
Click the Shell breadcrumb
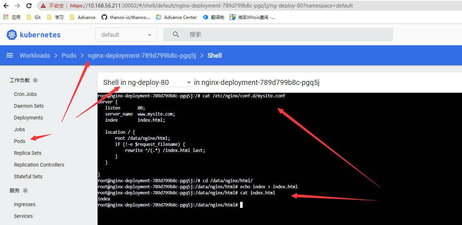[x=214, y=55]
